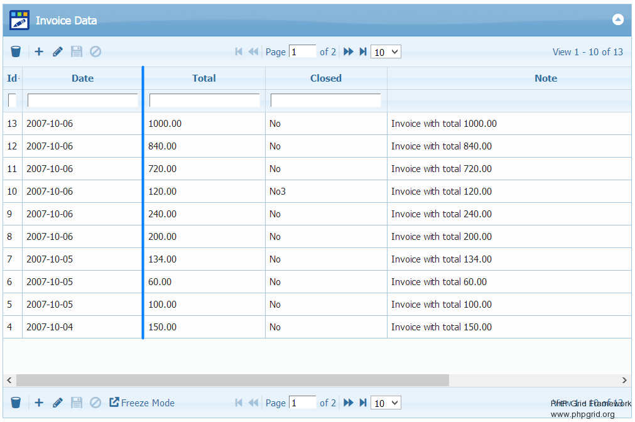Viewport: 635px width, 422px height.
Task: Open bottom rows-per-page dropdown
Action: tap(386, 403)
